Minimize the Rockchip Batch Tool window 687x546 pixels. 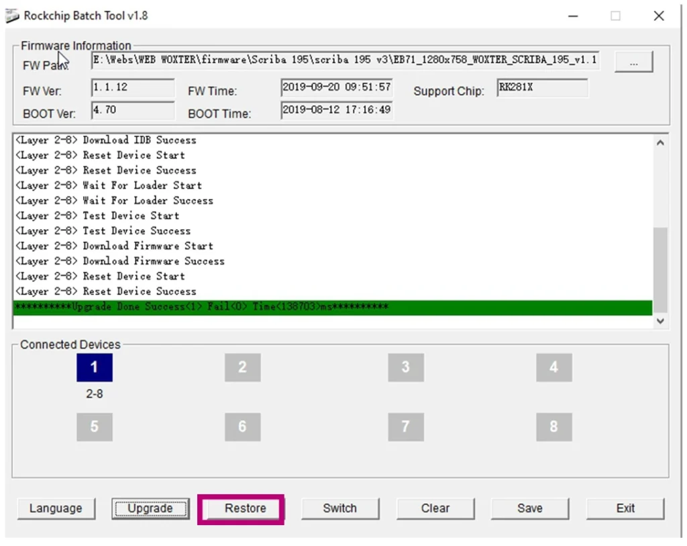(x=573, y=16)
